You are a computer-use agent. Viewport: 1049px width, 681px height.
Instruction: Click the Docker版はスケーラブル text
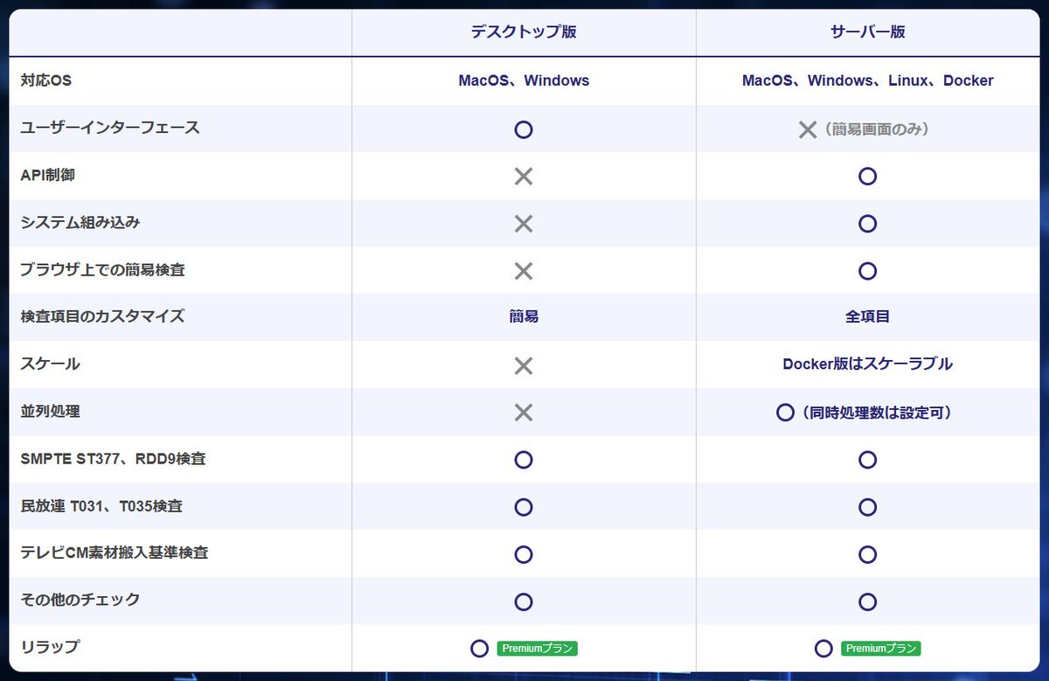point(867,365)
